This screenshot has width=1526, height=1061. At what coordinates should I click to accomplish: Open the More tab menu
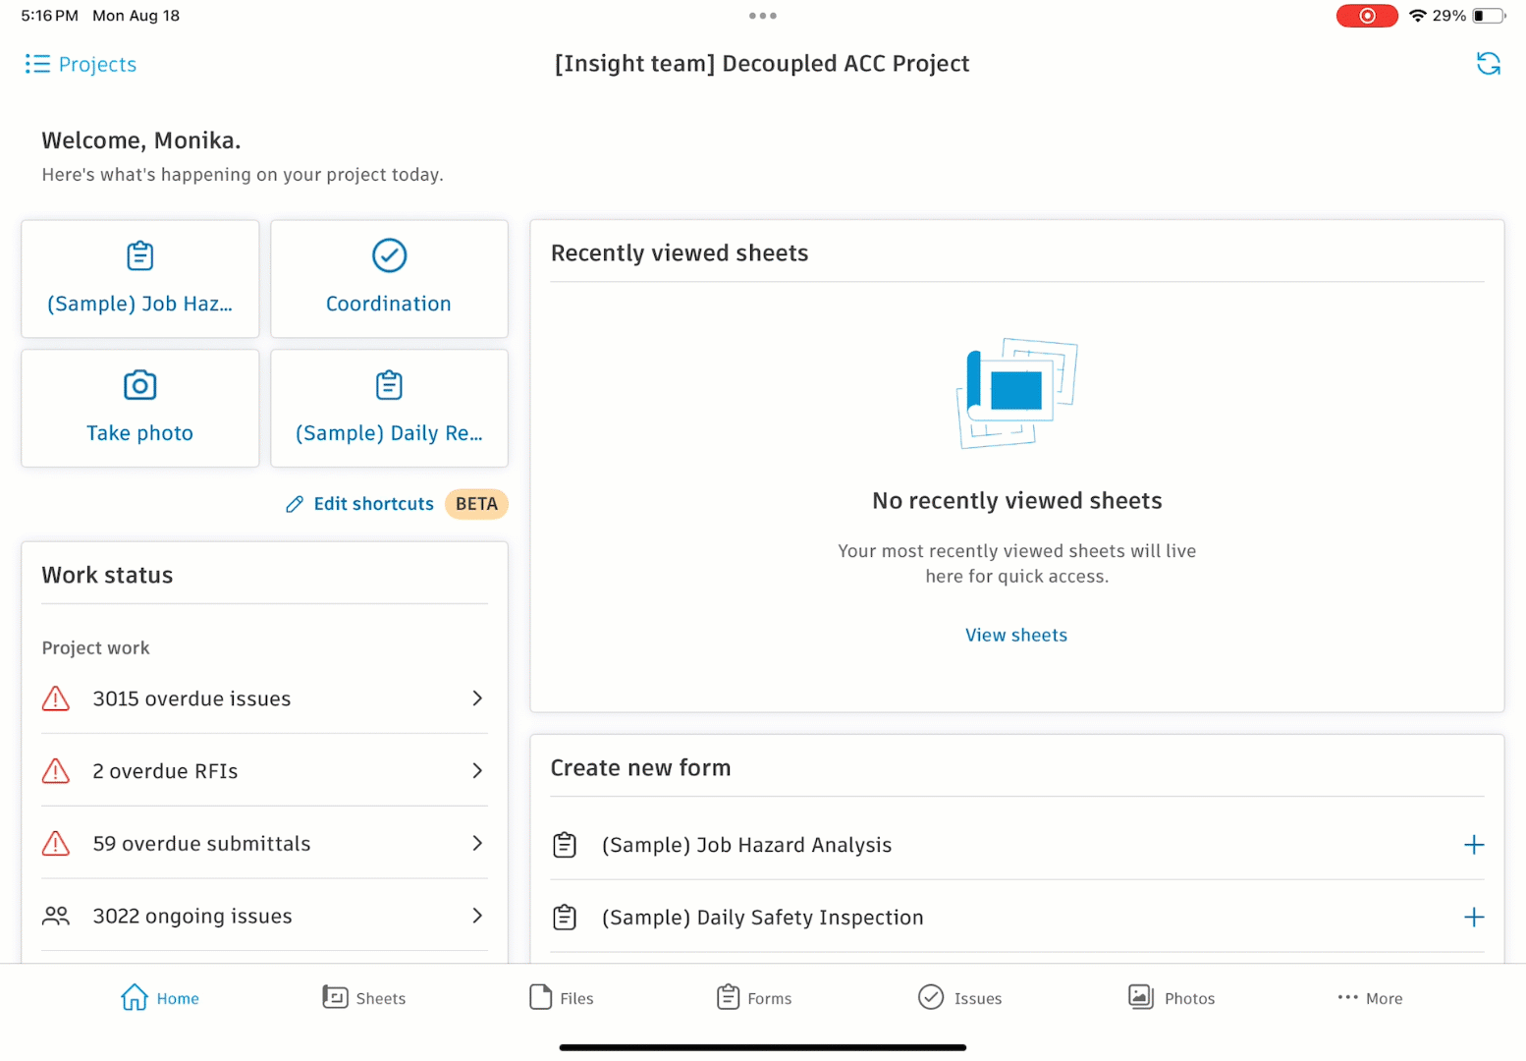[1370, 998]
